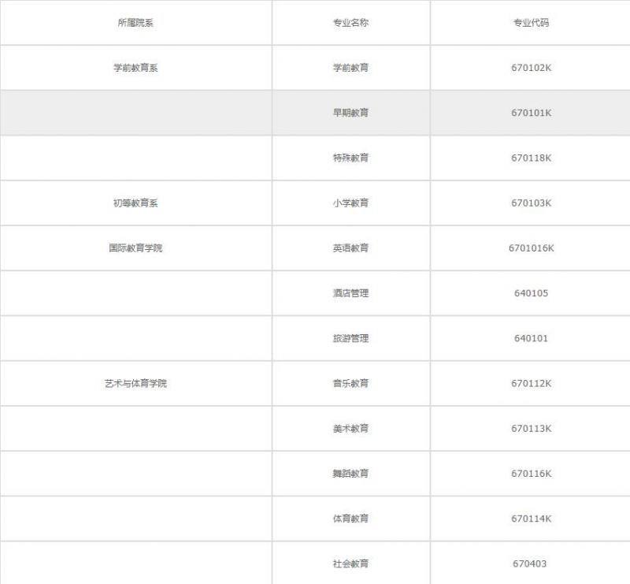Select the 初等教育系 department cell
630x584 pixels.
pos(135,203)
